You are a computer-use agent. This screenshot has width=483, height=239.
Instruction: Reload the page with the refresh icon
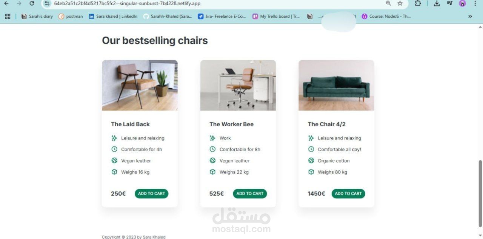coord(32,3)
